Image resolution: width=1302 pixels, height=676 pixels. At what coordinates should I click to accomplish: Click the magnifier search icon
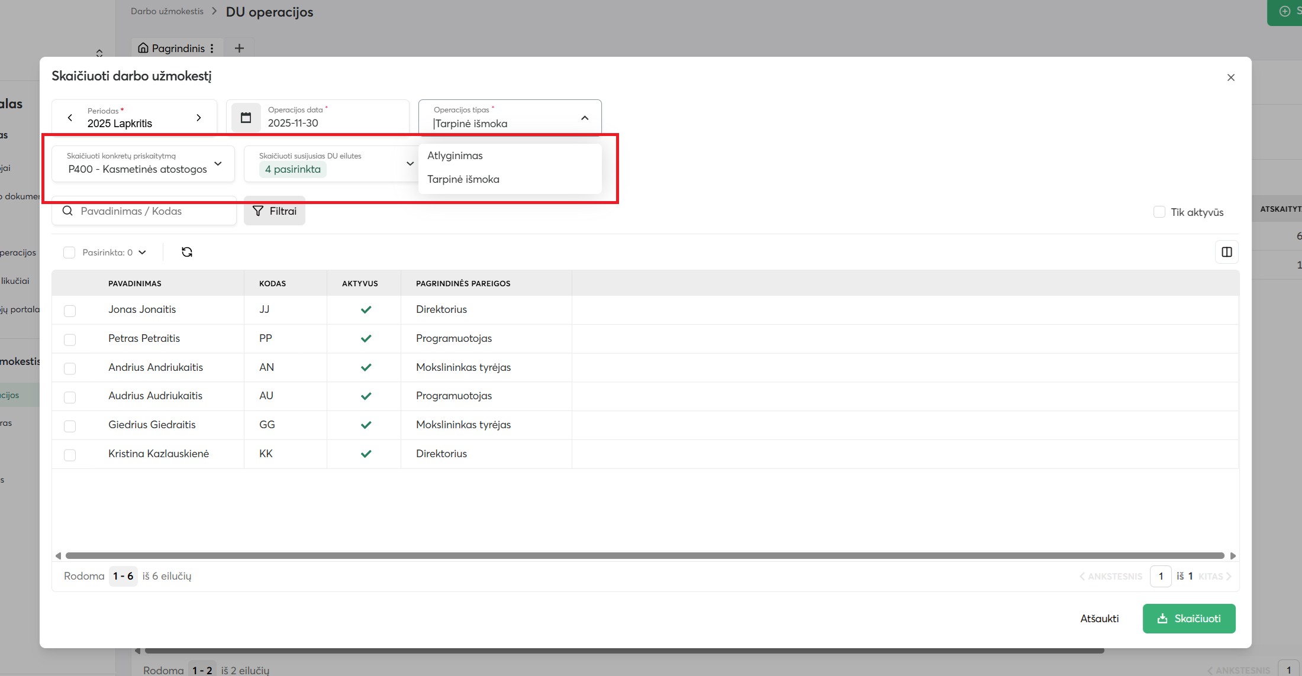pos(67,211)
